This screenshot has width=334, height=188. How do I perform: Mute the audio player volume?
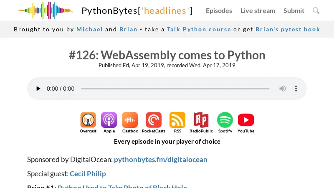click(283, 89)
